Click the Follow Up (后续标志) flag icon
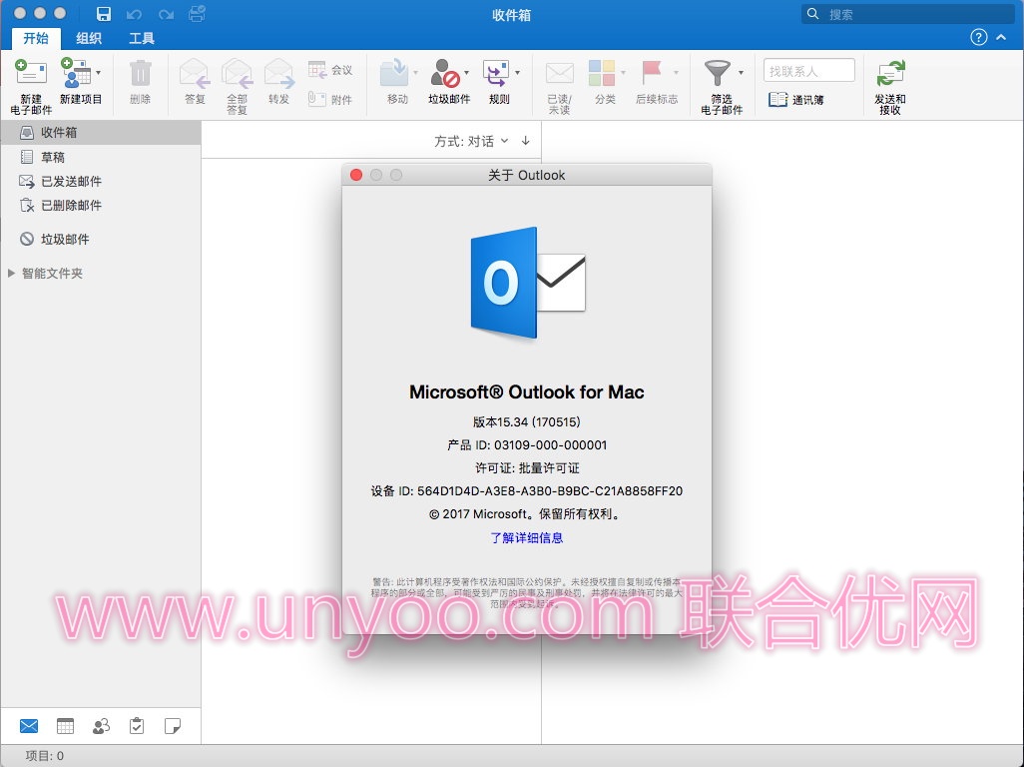Viewport: 1024px width, 767px height. [x=652, y=73]
